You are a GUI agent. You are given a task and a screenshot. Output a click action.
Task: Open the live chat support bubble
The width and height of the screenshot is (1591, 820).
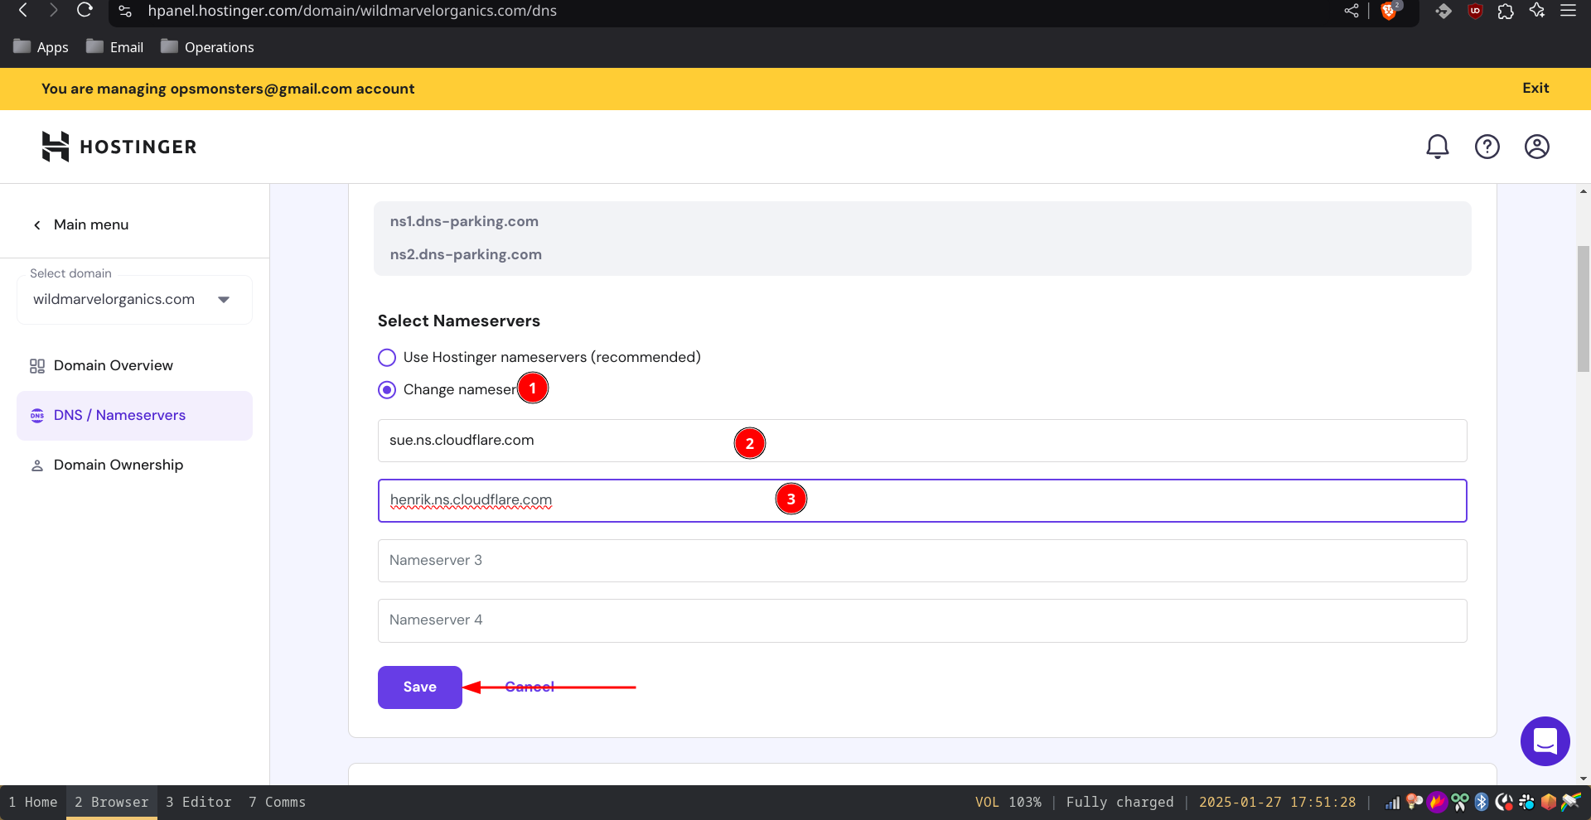tap(1545, 741)
